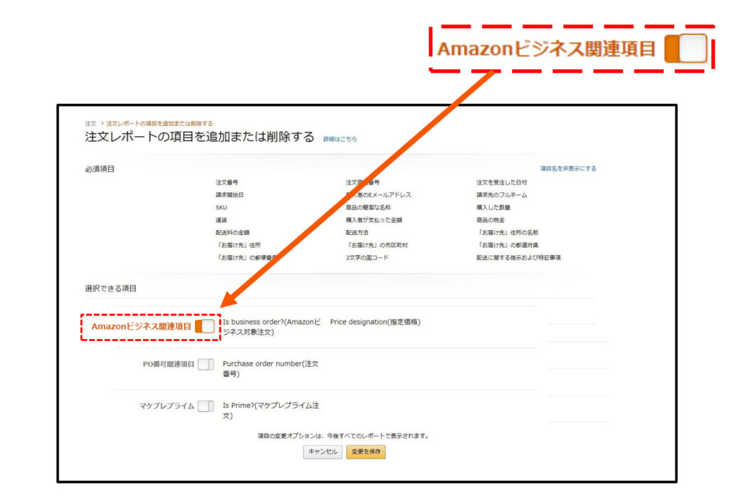Click the 商品の税金 field name

tap(491, 220)
